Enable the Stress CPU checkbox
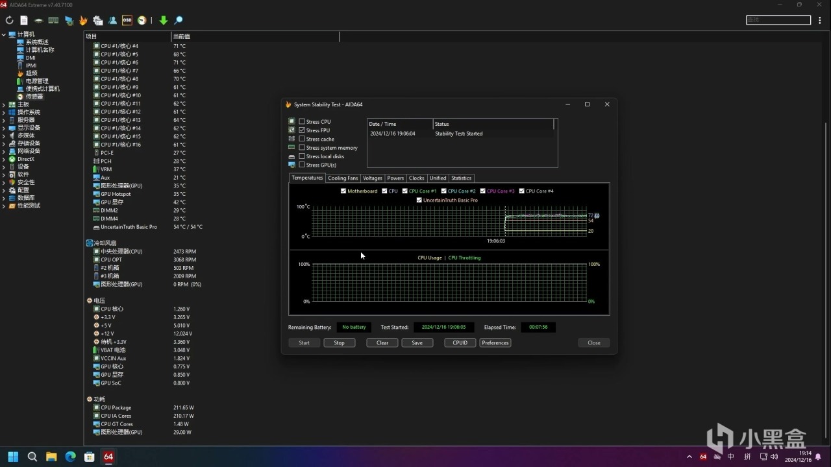Image resolution: width=831 pixels, height=467 pixels. pos(302,122)
